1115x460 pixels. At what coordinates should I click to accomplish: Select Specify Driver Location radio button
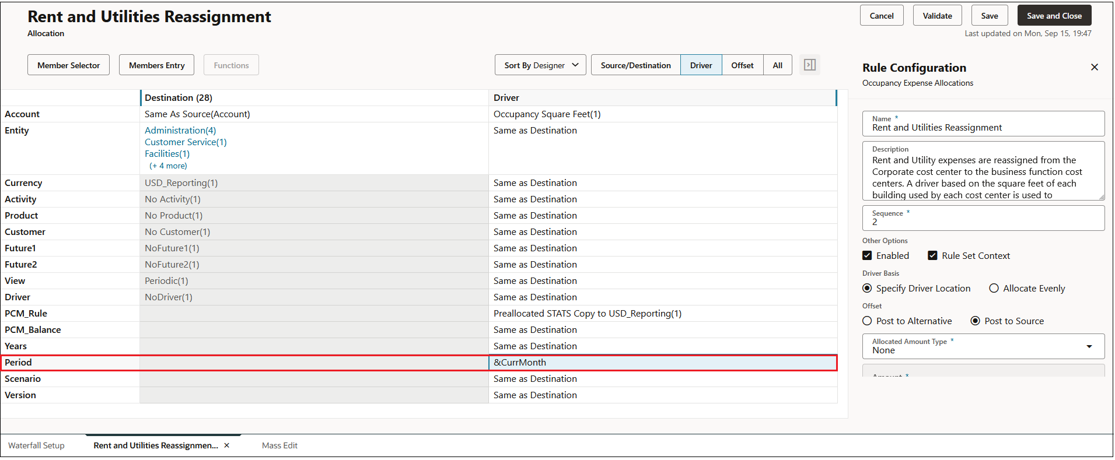867,288
